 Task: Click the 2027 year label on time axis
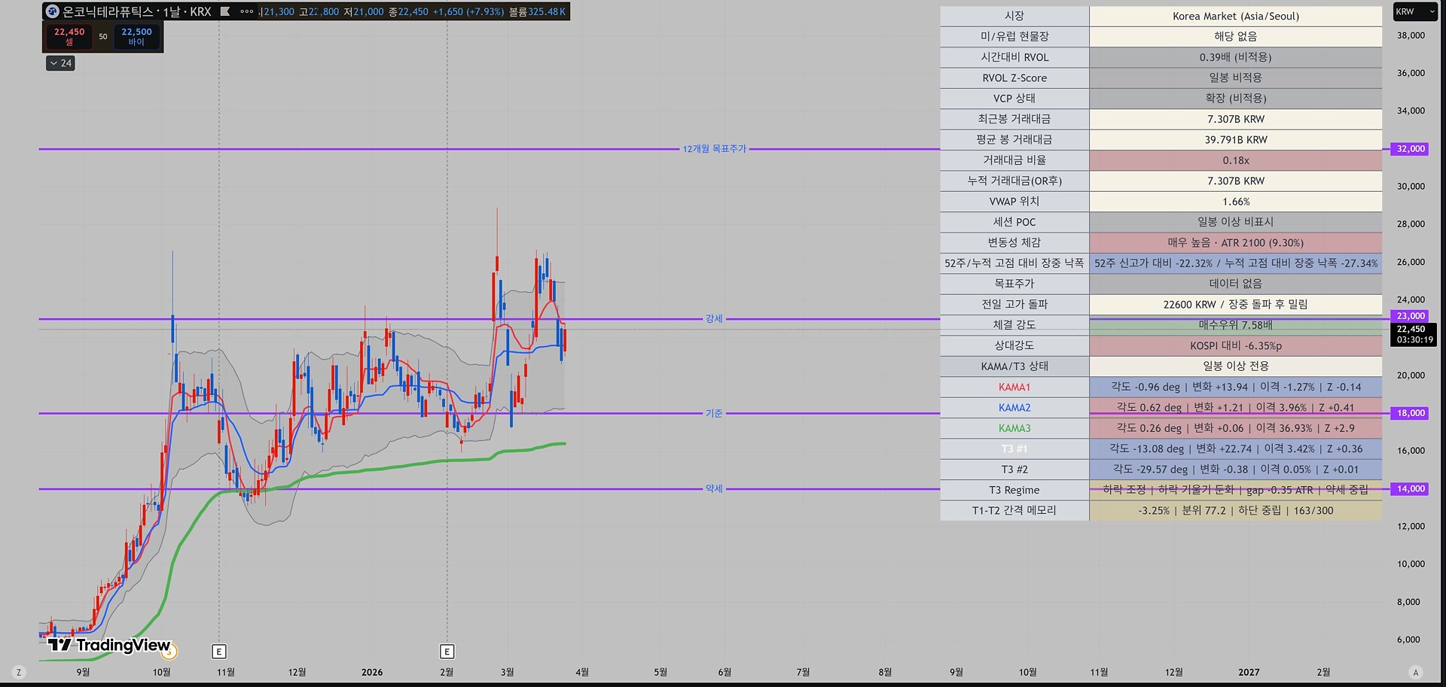coord(1249,672)
